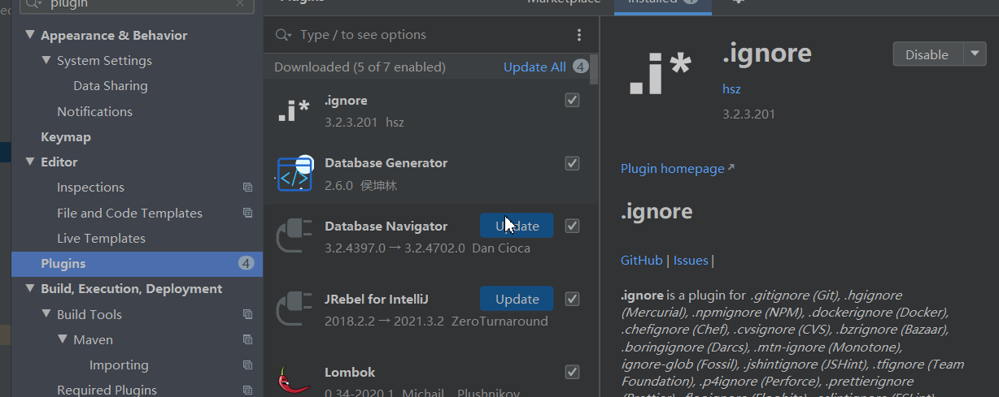Click the badge showing 4 on Plugins row
999x397 pixels.
[246, 263]
